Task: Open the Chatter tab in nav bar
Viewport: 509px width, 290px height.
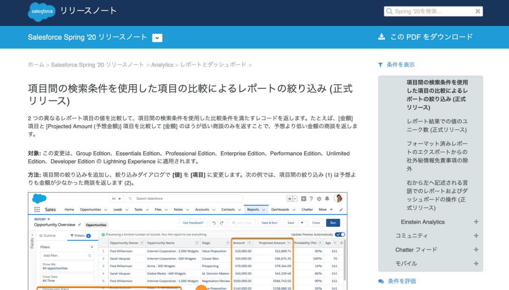Action: tap(307, 210)
